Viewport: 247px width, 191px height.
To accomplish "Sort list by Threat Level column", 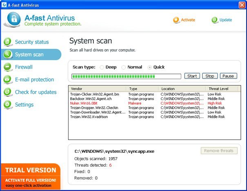I will [x=222, y=89].
